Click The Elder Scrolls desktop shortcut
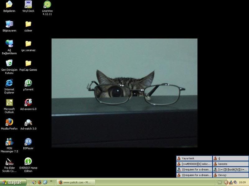 coord(9,161)
